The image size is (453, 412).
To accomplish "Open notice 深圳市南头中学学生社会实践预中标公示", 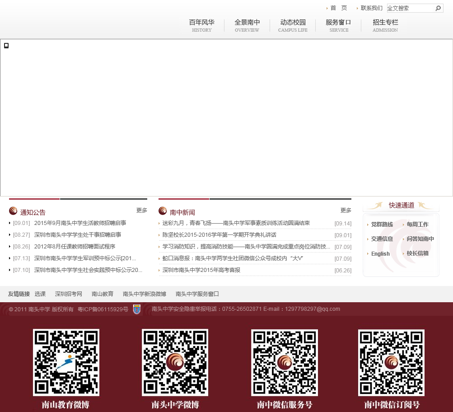I will (88, 270).
